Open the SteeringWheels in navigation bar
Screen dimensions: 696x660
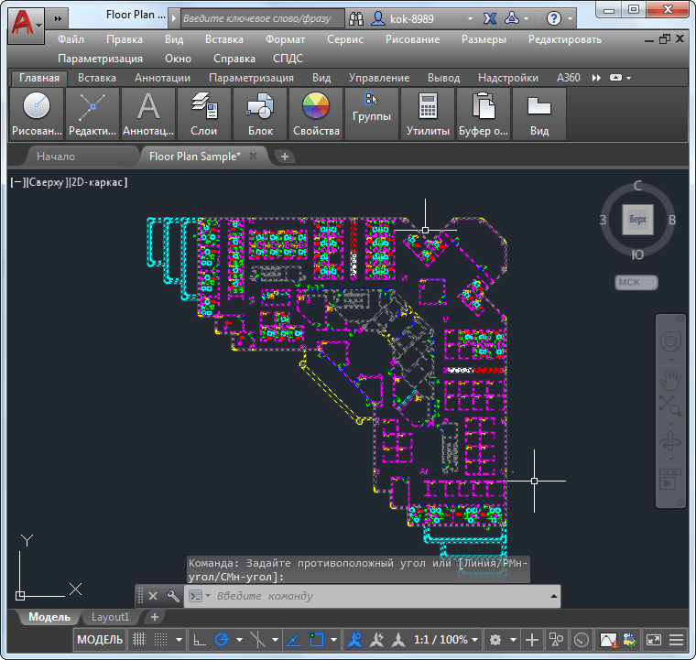[x=670, y=342]
